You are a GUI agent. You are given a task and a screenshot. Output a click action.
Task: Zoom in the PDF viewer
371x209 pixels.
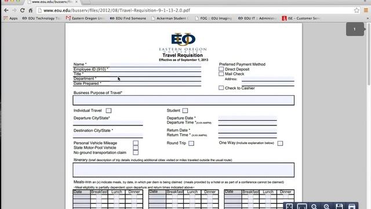(x=327, y=207)
